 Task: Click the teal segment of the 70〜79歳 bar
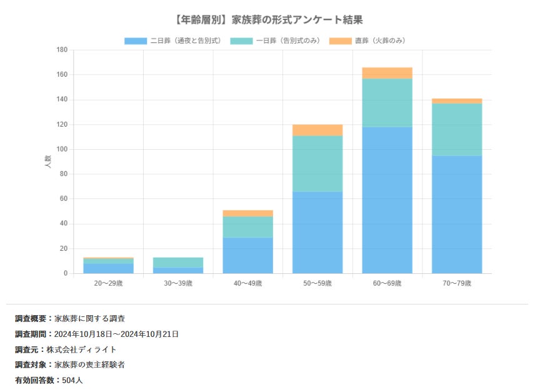tap(457, 130)
